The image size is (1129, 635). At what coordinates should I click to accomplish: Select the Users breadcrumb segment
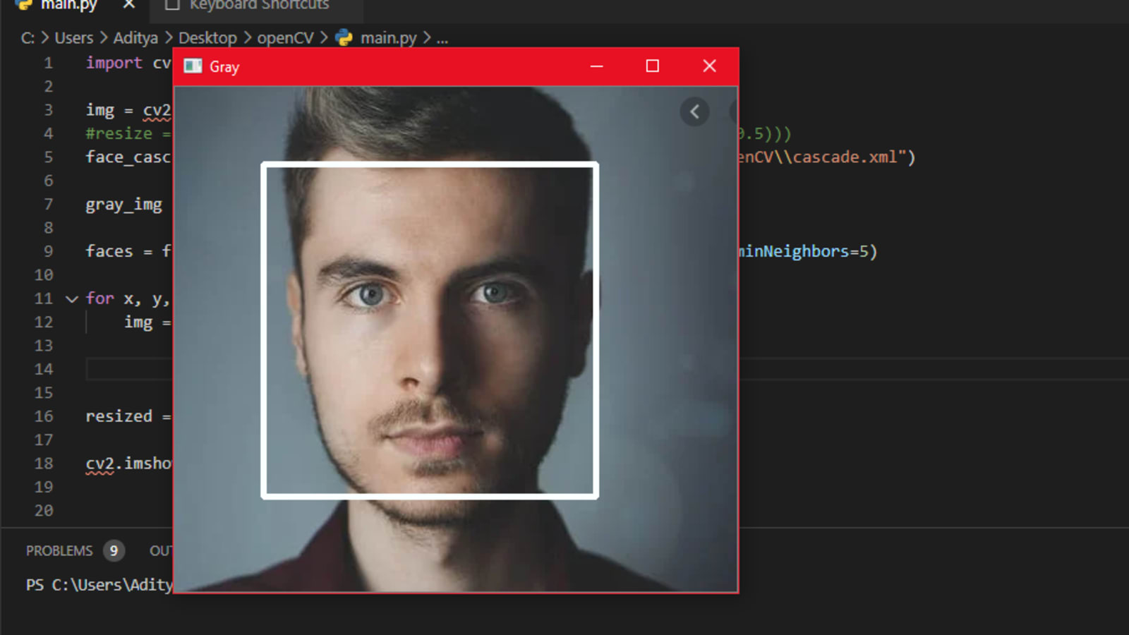(73, 38)
